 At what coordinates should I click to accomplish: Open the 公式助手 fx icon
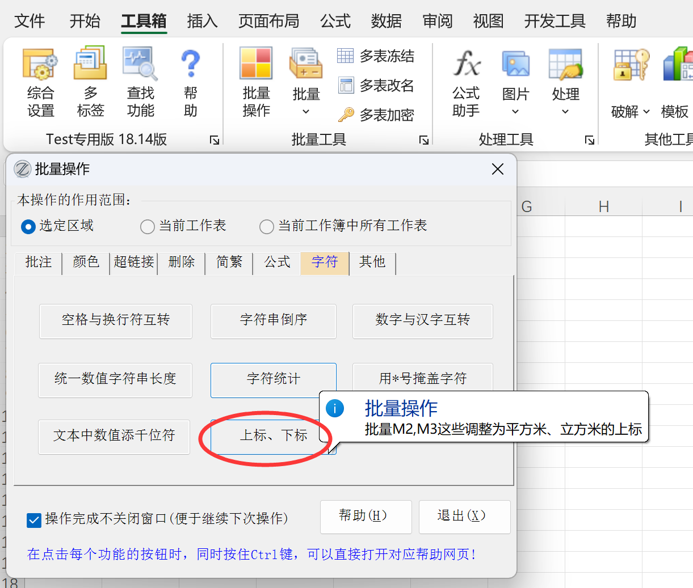[466, 64]
